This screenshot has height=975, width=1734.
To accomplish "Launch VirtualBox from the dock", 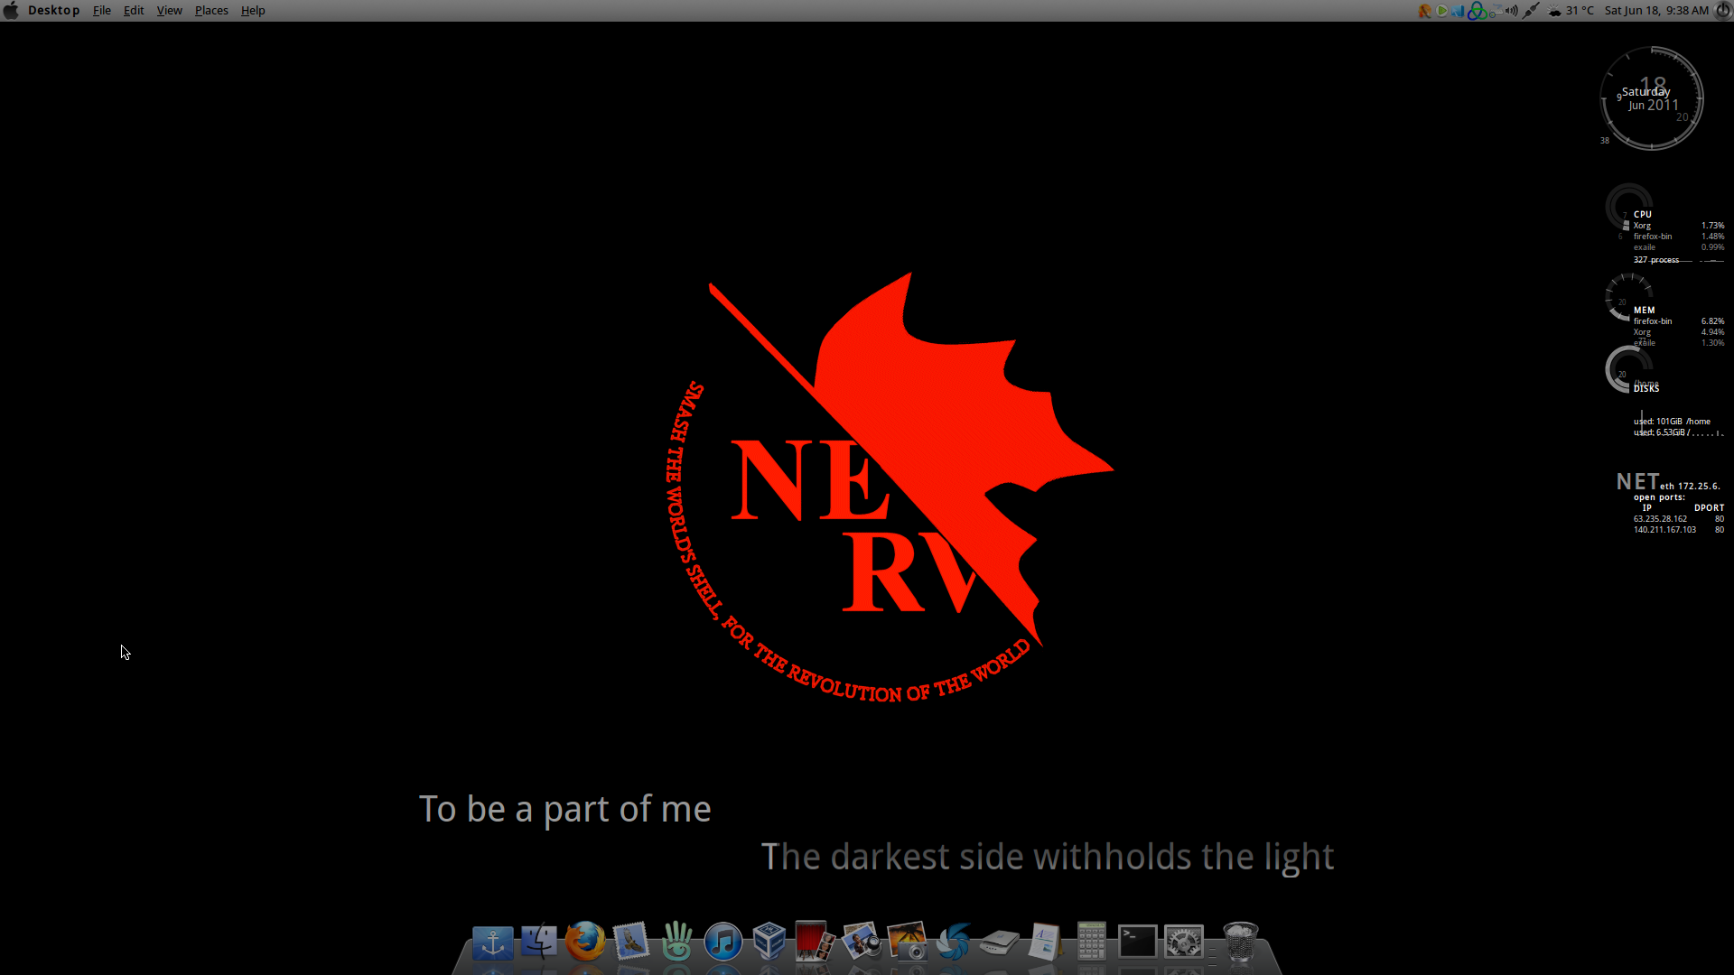I will (x=769, y=942).
